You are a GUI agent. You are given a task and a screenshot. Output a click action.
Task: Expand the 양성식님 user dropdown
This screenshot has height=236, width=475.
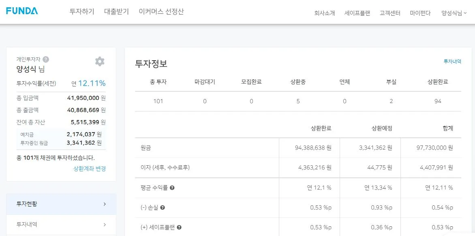(454, 13)
